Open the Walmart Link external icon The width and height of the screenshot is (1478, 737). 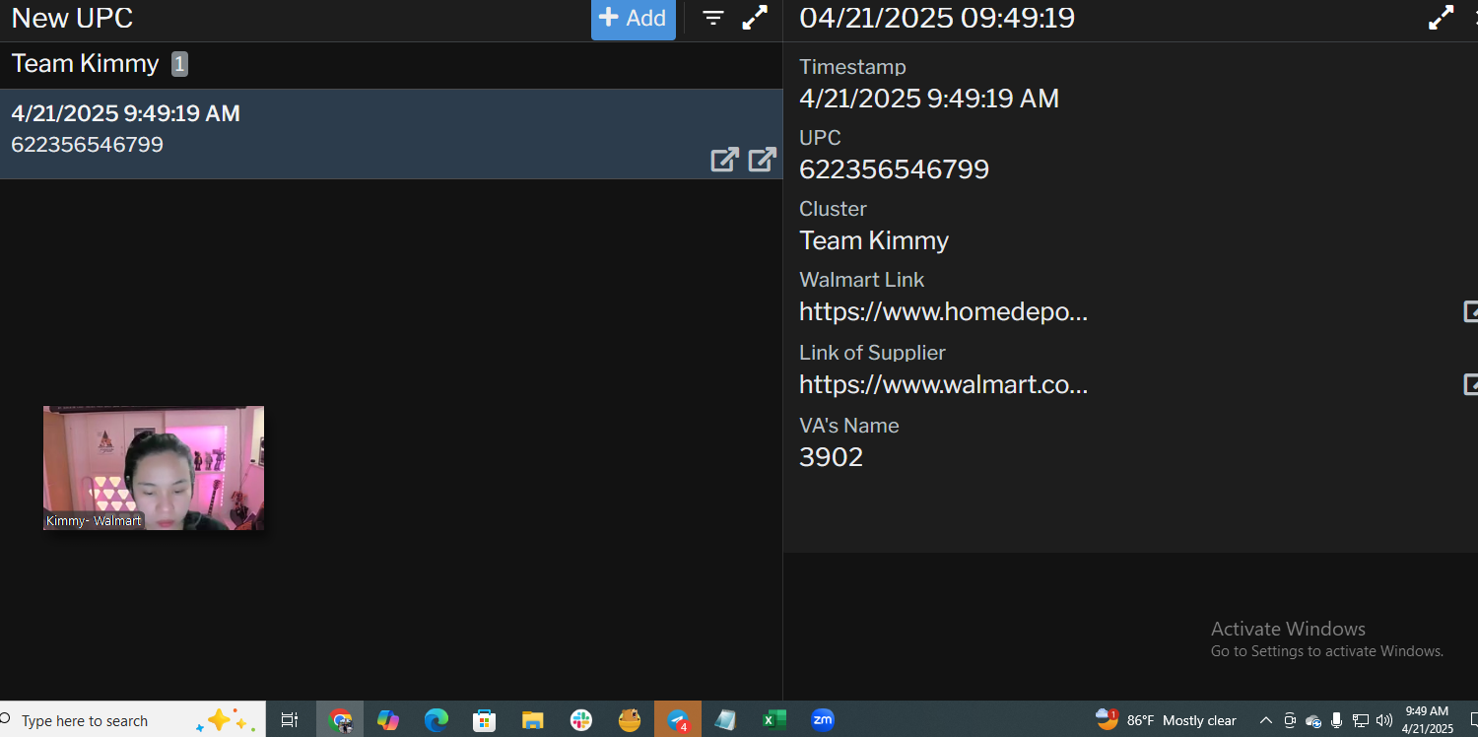point(1470,312)
